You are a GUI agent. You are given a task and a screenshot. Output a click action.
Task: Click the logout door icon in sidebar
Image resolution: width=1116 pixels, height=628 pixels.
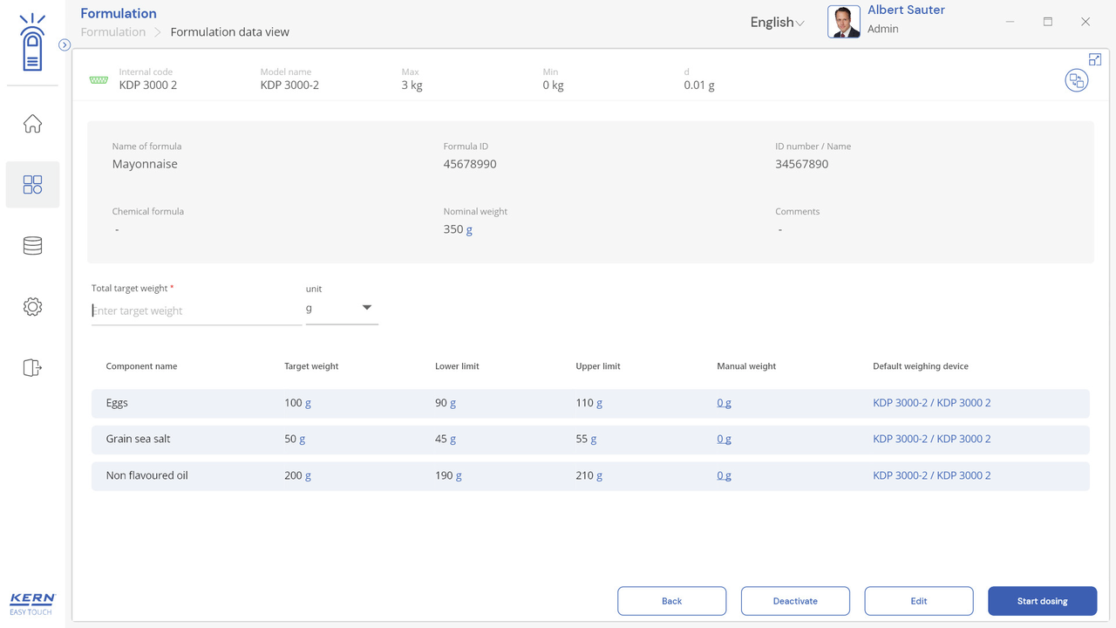[x=32, y=368]
